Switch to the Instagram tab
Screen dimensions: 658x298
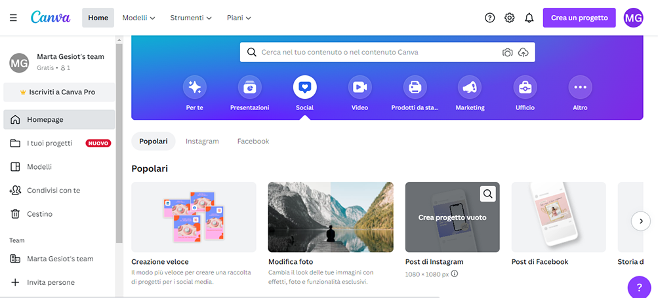(x=202, y=141)
